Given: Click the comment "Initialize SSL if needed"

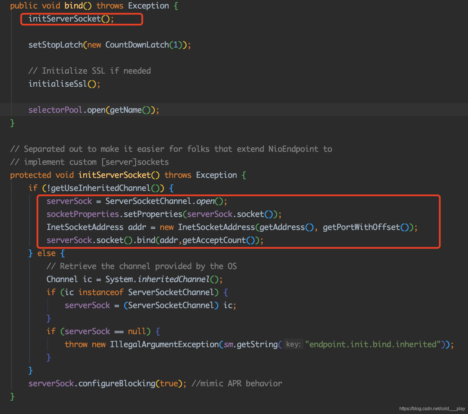Looking at the screenshot, I should click(x=90, y=71).
